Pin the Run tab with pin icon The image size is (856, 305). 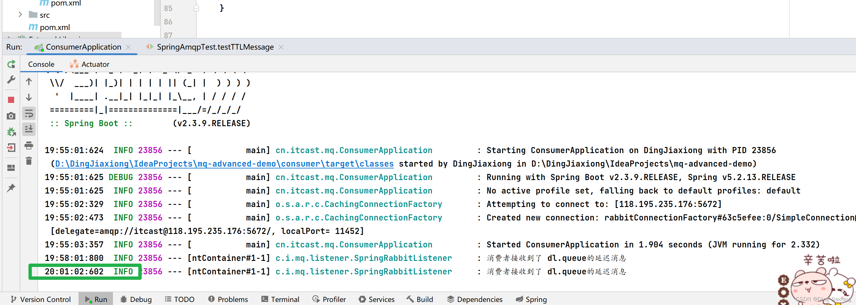point(11,188)
